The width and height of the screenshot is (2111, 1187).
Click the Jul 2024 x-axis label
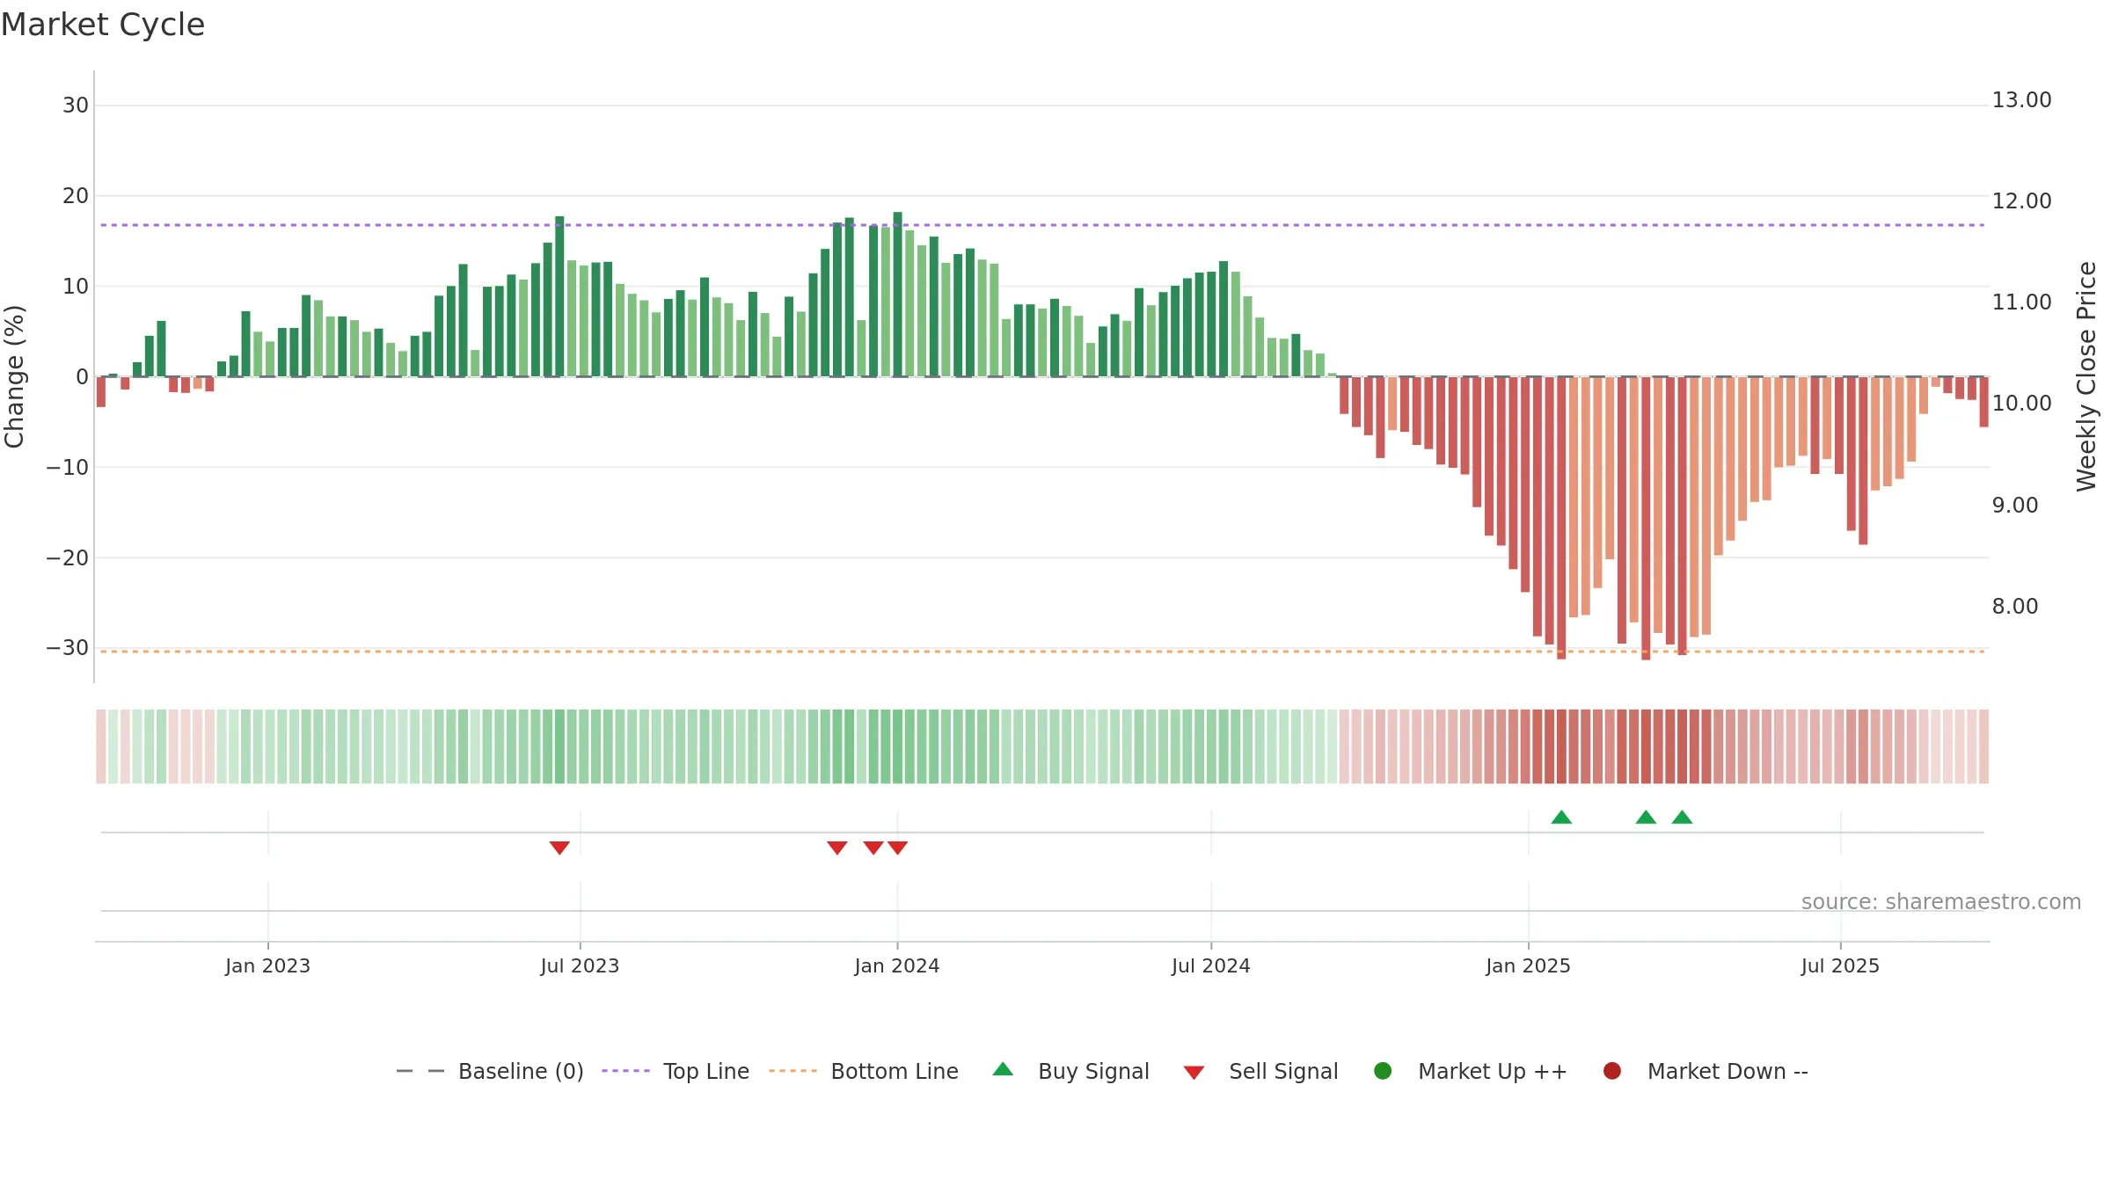pos(1210,966)
